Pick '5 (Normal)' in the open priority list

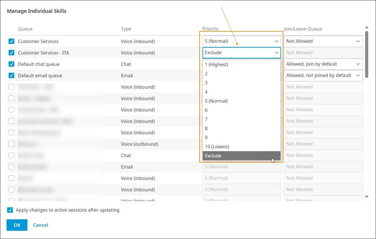tap(242, 101)
